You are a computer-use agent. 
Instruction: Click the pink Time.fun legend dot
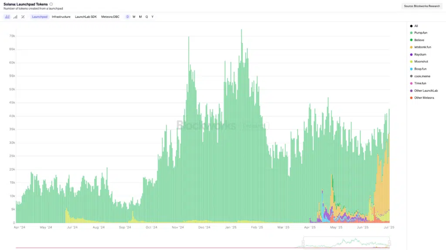411,83
